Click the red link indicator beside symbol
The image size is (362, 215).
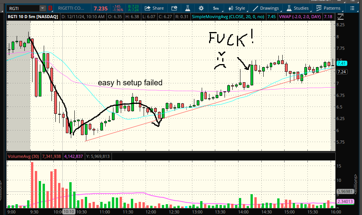(x=50, y=8)
